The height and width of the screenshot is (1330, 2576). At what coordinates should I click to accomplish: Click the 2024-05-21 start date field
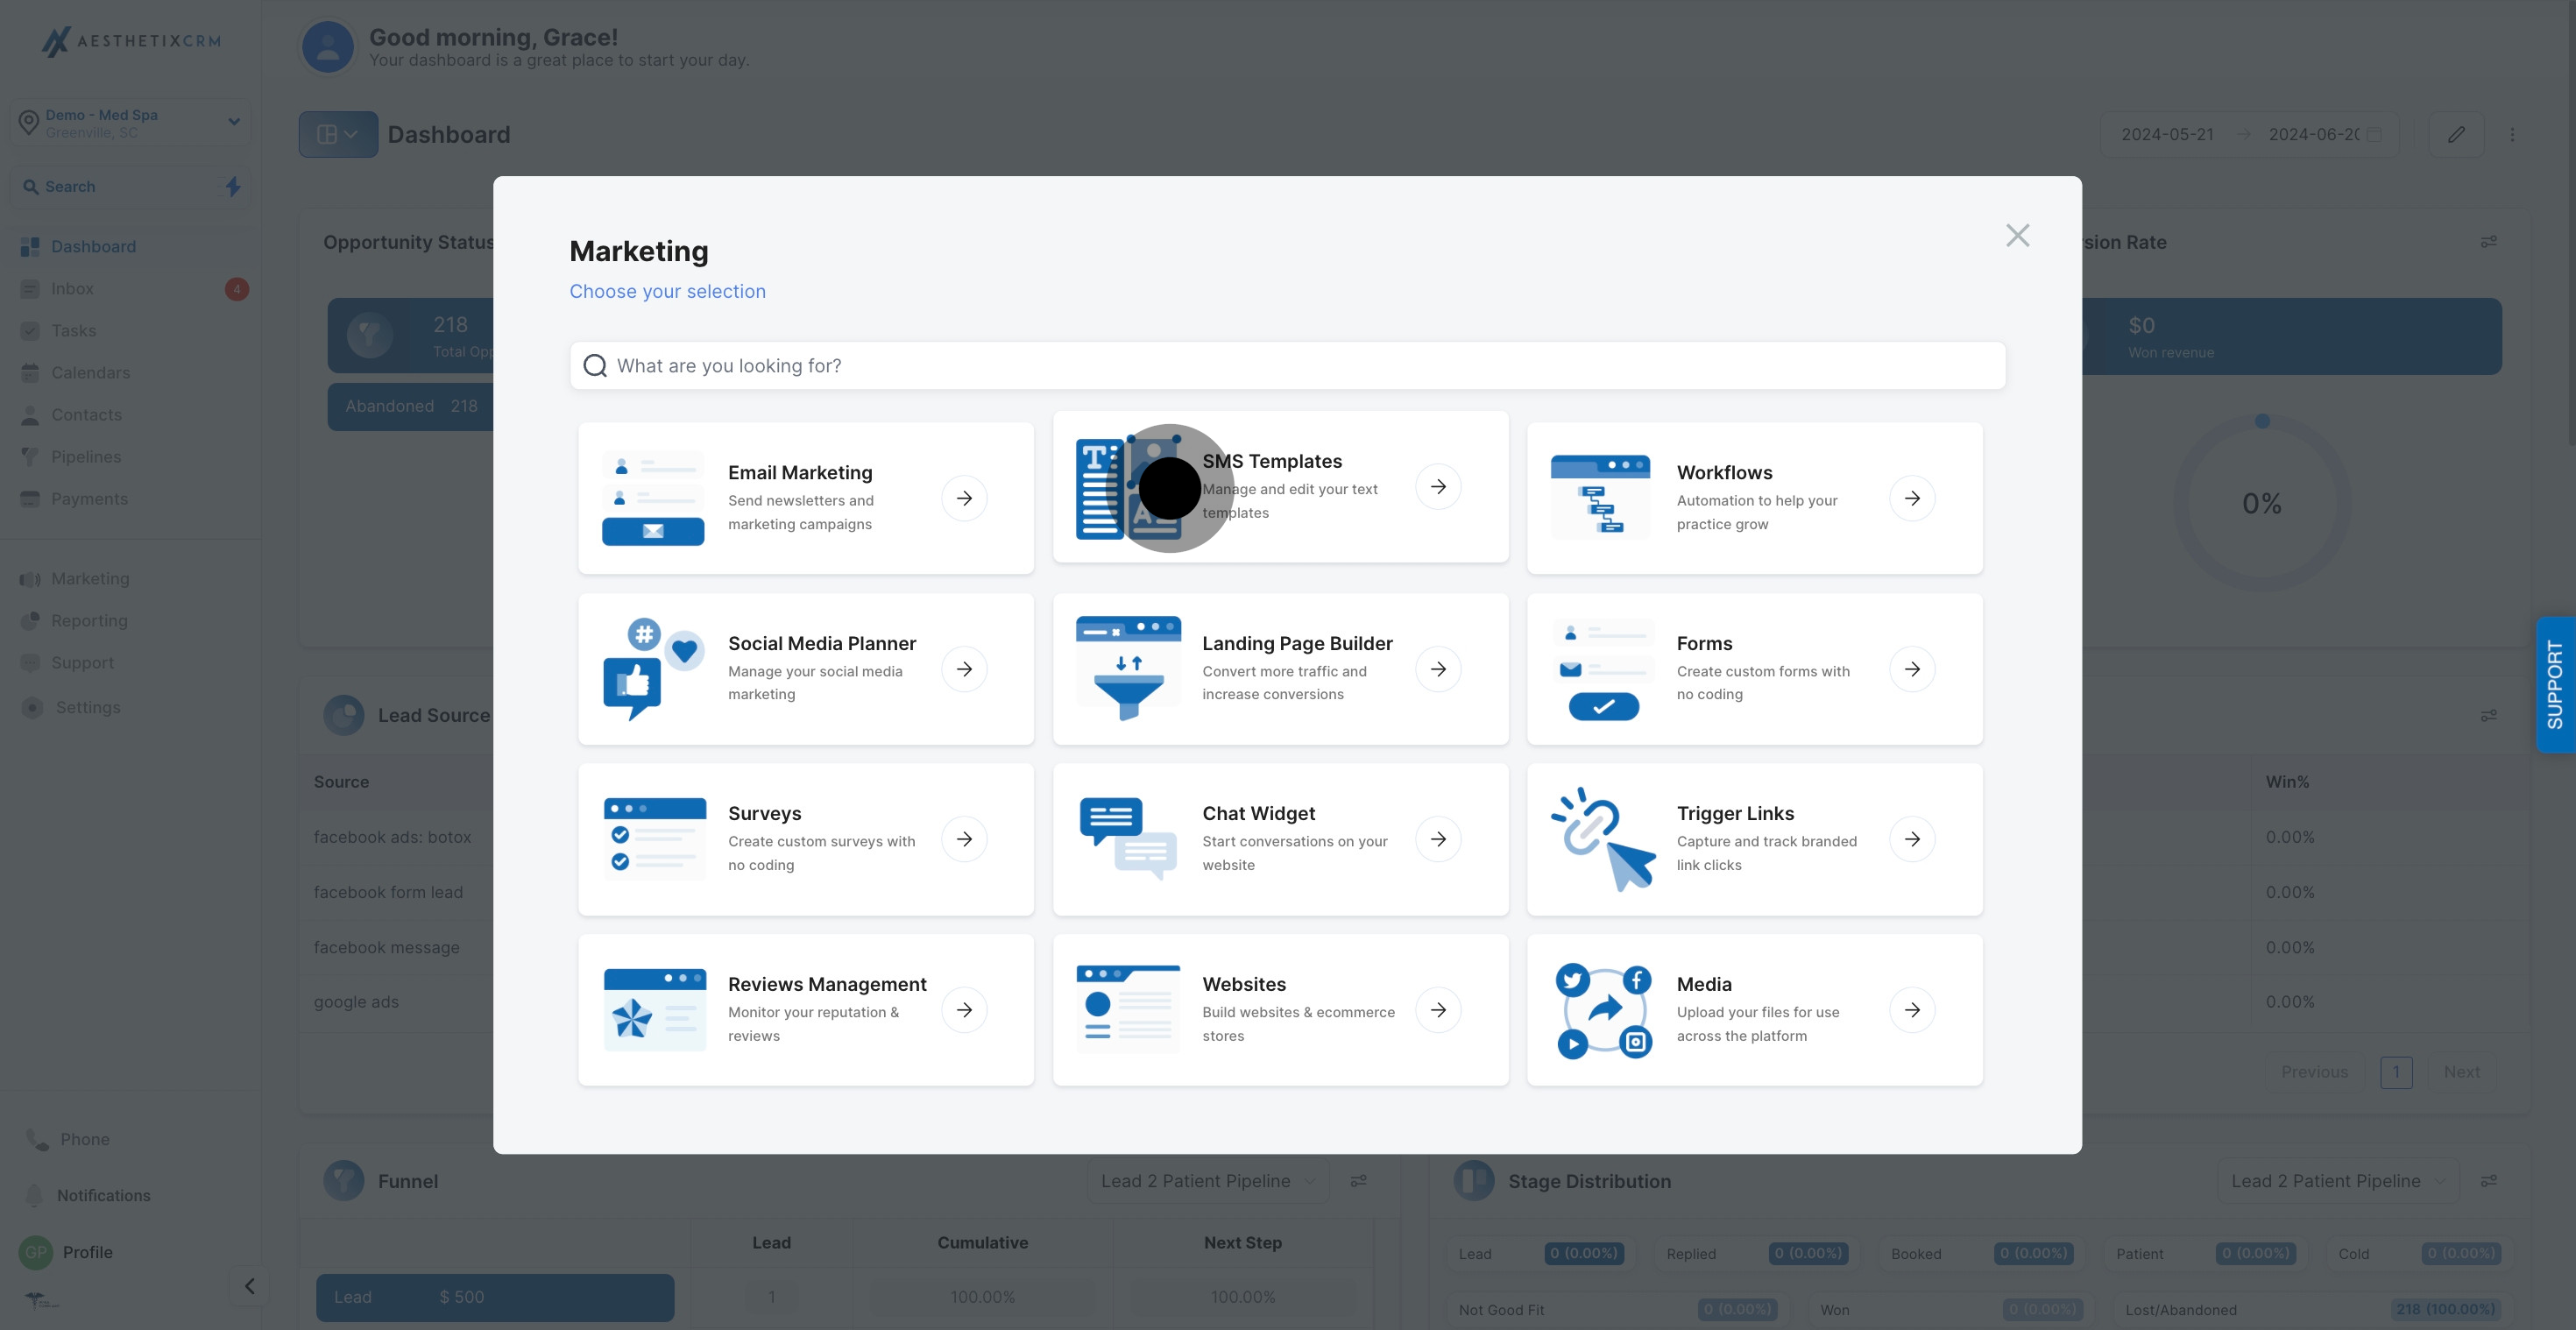click(2167, 134)
